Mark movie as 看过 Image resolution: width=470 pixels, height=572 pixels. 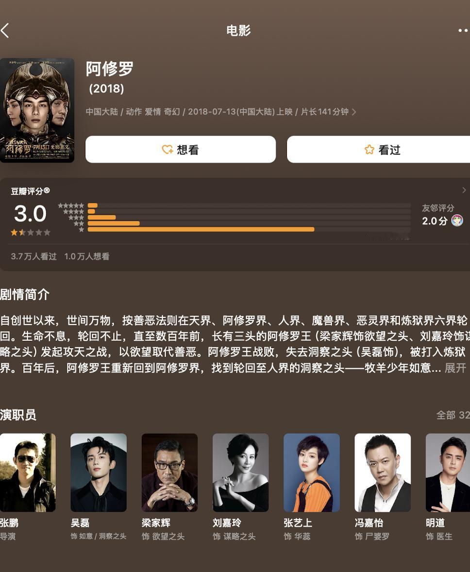coord(378,149)
